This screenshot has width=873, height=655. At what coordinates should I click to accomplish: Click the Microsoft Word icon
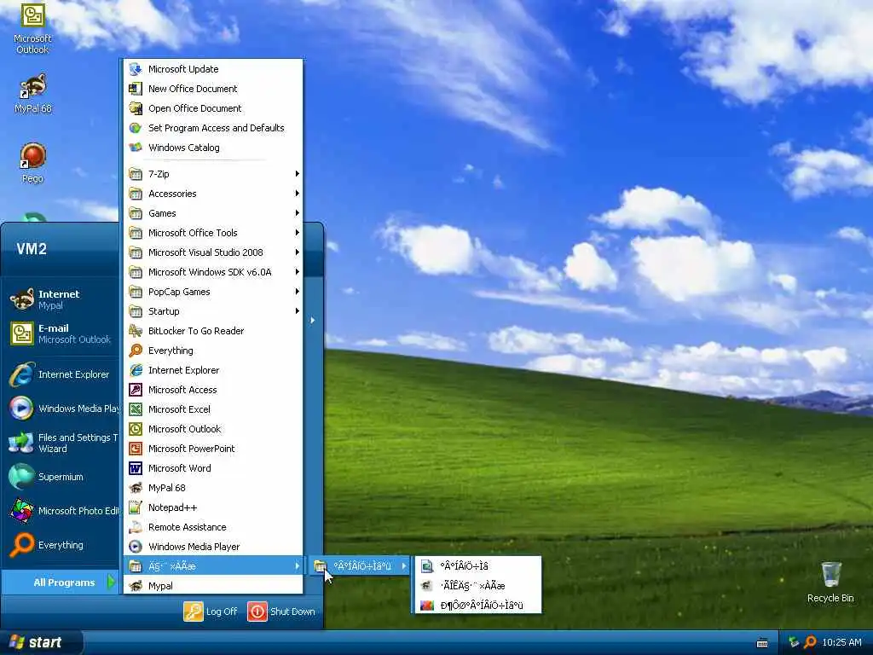(136, 468)
